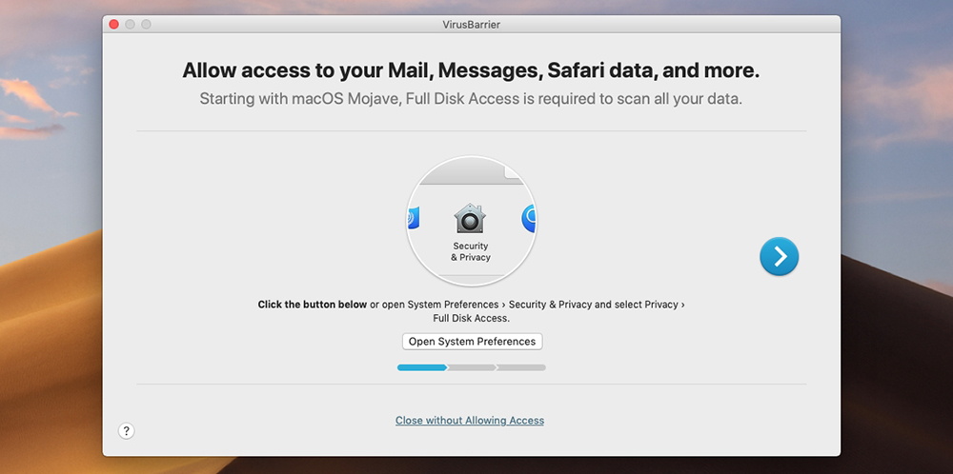953x474 pixels.
Task: Click the 'Starting with macOS Mojave' subtitle text
Action: 471,99
